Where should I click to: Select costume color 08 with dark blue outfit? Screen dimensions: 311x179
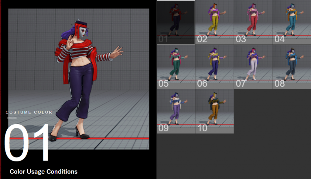coord(292,67)
